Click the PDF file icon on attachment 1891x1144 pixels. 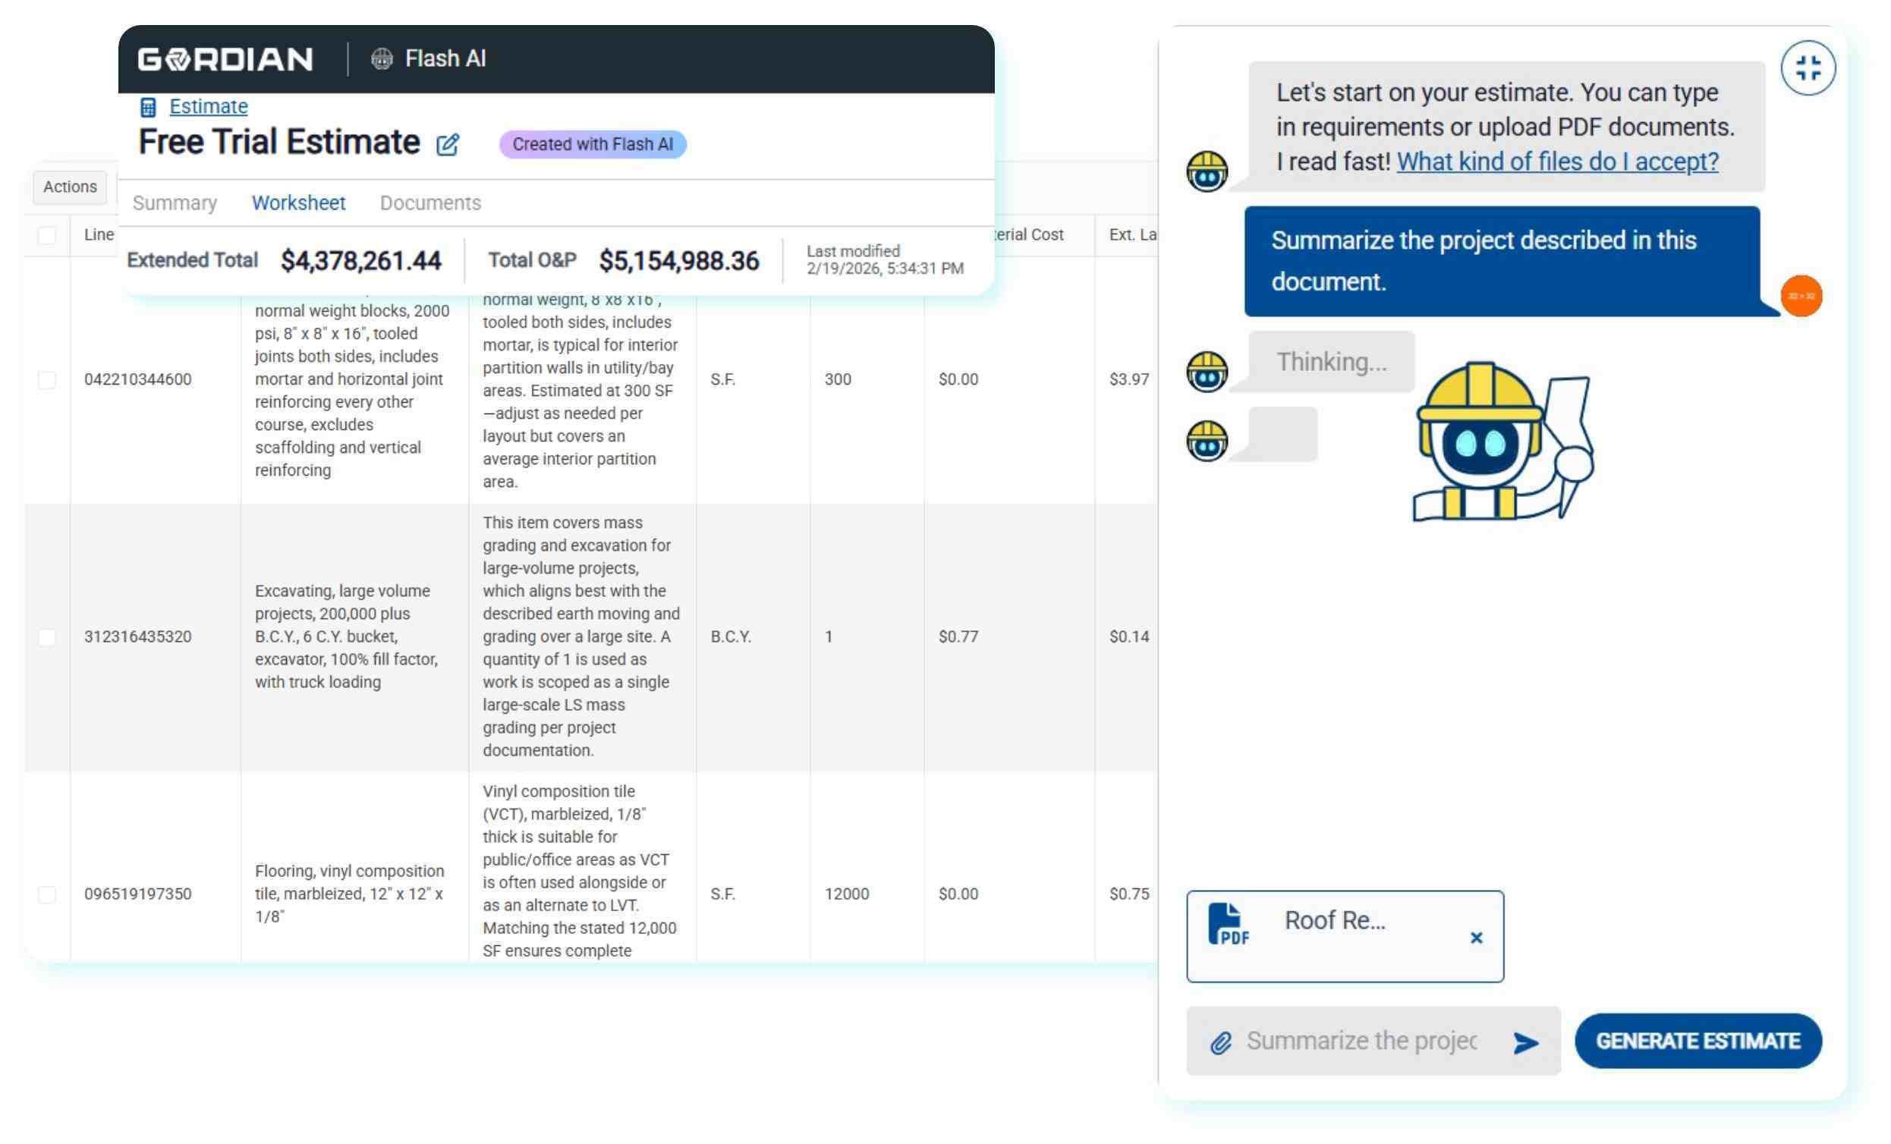(x=1228, y=924)
